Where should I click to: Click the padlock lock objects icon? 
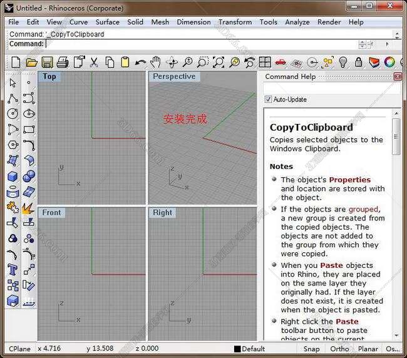359,62
